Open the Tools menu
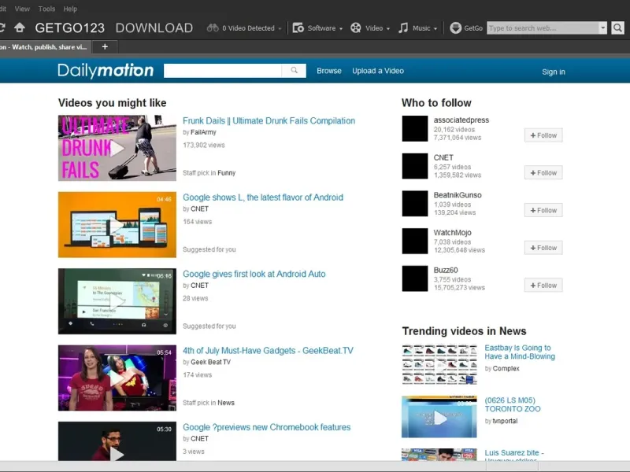This screenshot has height=472, width=630. [46, 9]
